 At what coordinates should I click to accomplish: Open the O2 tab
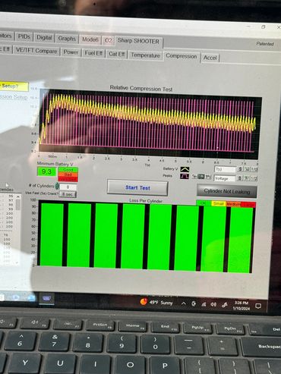coord(109,40)
